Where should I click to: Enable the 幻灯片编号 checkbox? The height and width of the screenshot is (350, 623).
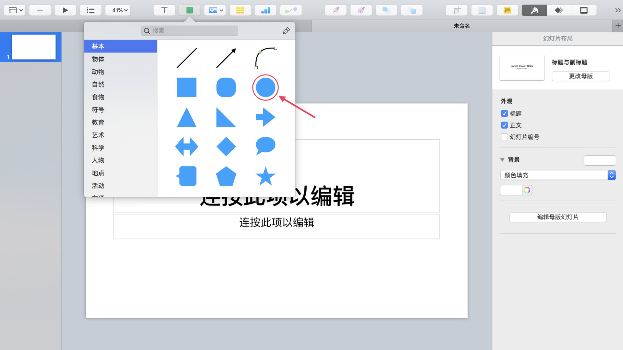pyautogui.click(x=505, y=137)
